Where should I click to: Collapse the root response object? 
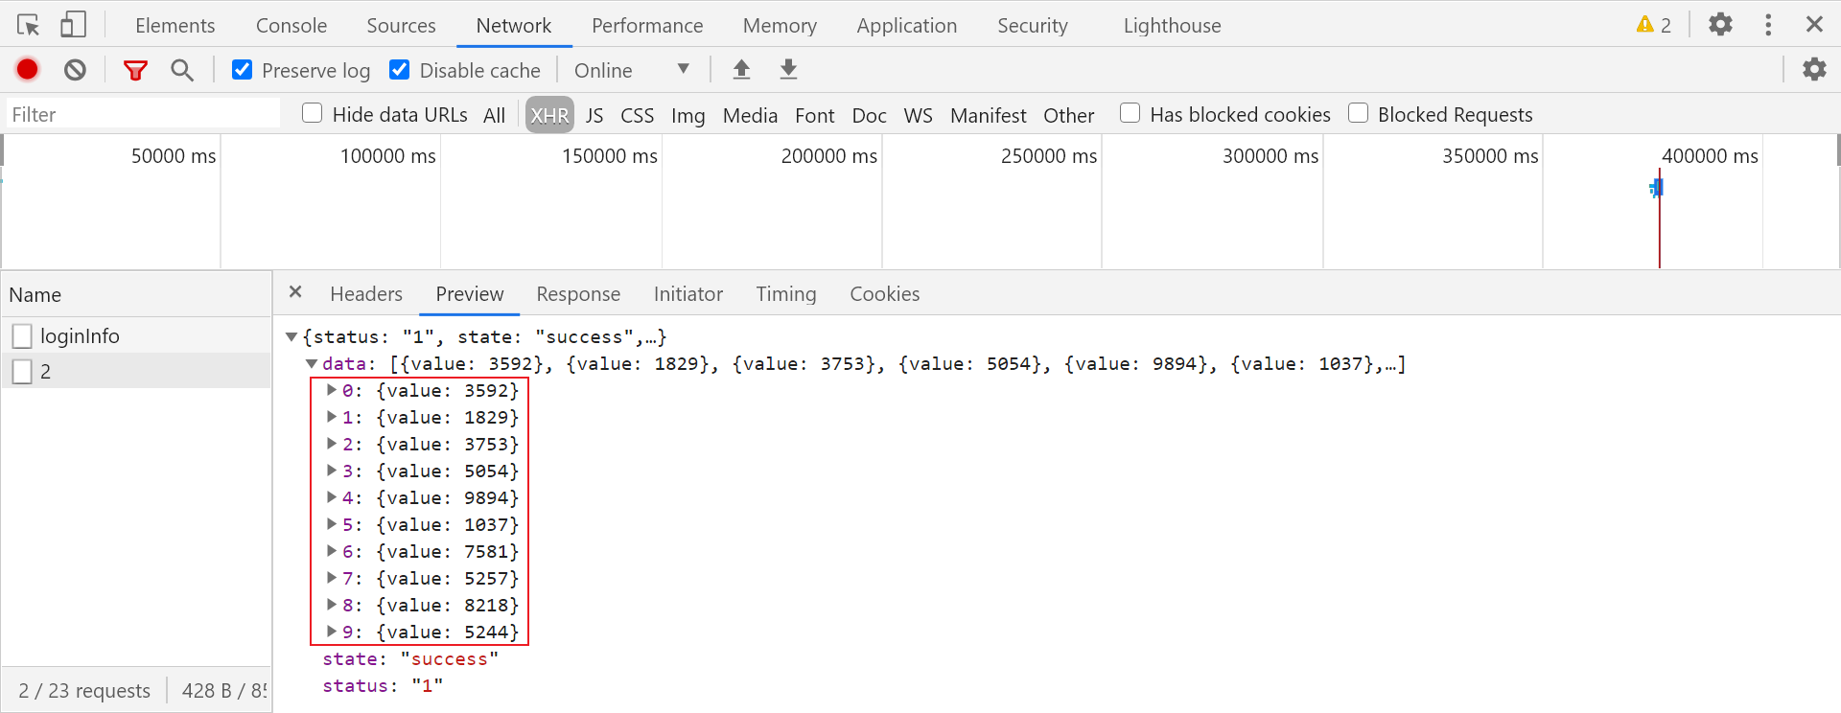[291, 337]
